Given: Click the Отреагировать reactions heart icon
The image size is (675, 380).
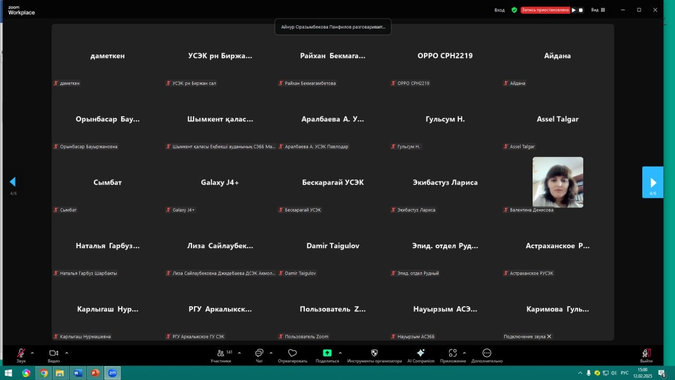Looking at the screenshot, I should (292, 353).
